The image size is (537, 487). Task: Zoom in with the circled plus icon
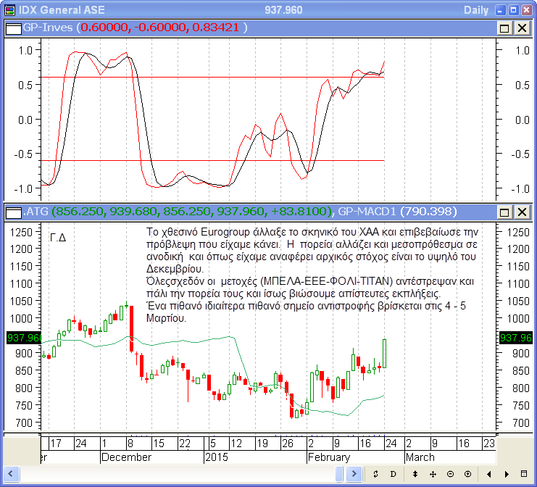tap(468, 474)
